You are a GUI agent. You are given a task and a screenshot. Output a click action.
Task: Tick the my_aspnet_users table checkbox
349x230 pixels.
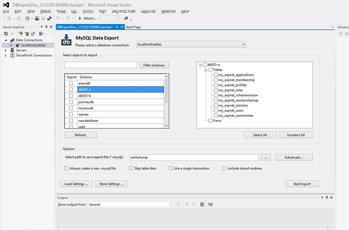click(216, 110)
